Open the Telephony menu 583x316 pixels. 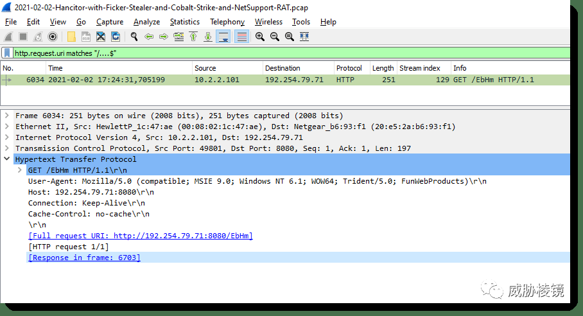pyautogui.click(x=227, y=22)
